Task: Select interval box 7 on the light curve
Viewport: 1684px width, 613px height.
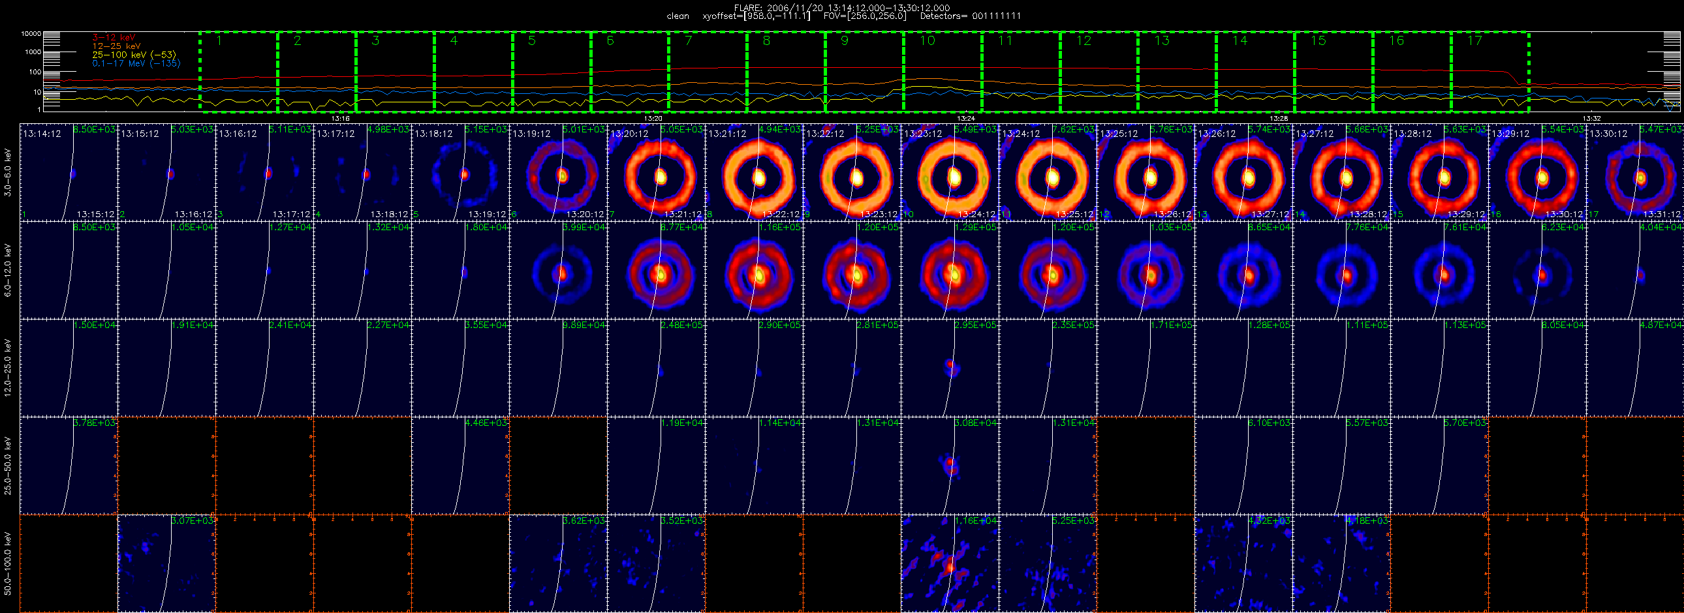Action: 708,71
